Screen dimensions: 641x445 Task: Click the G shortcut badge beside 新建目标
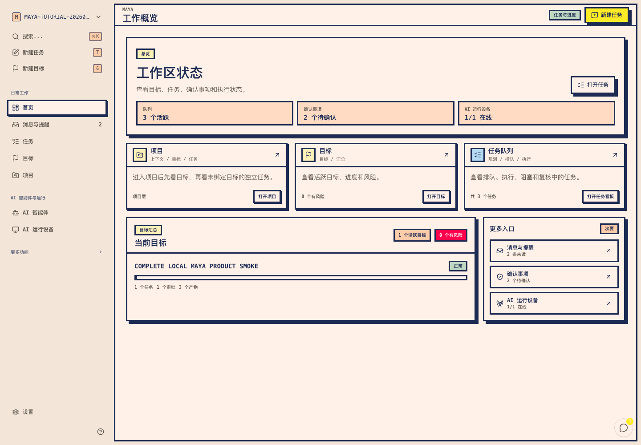pyautogui.click(x=97, y=69)
